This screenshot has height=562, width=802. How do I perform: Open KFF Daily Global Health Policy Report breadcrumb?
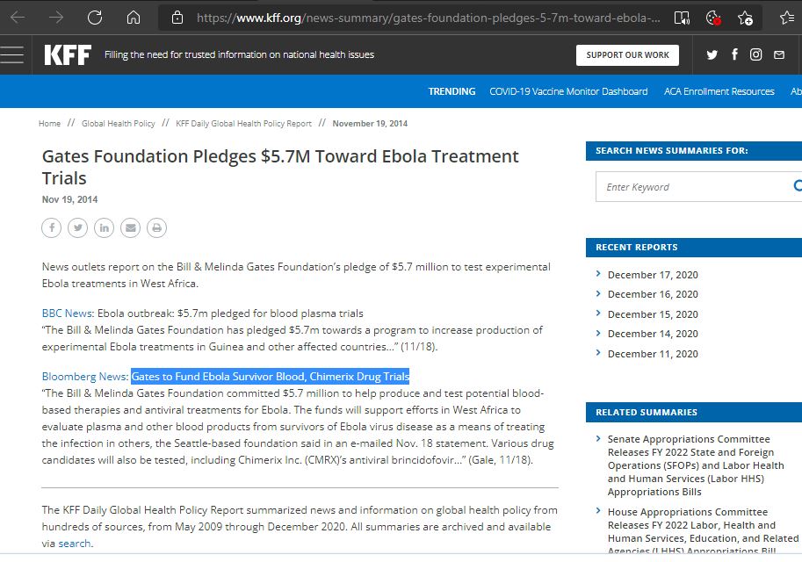tap(243, 123)
